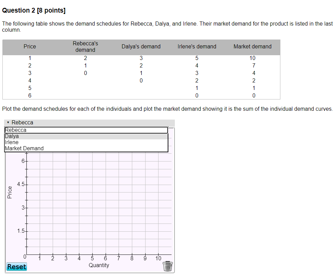
Task: Click the 'Price' table column header
Action: (30, 47)
